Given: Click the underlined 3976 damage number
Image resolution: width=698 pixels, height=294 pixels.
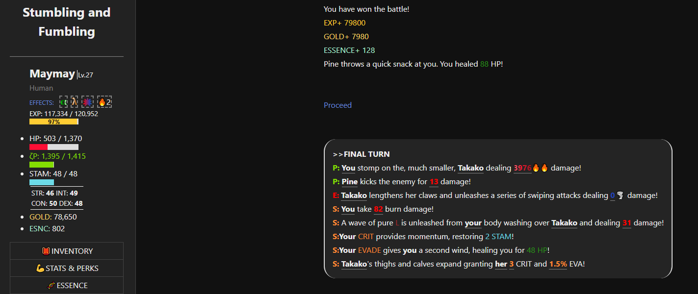Looking at the screenshot, I should [522, 168].
